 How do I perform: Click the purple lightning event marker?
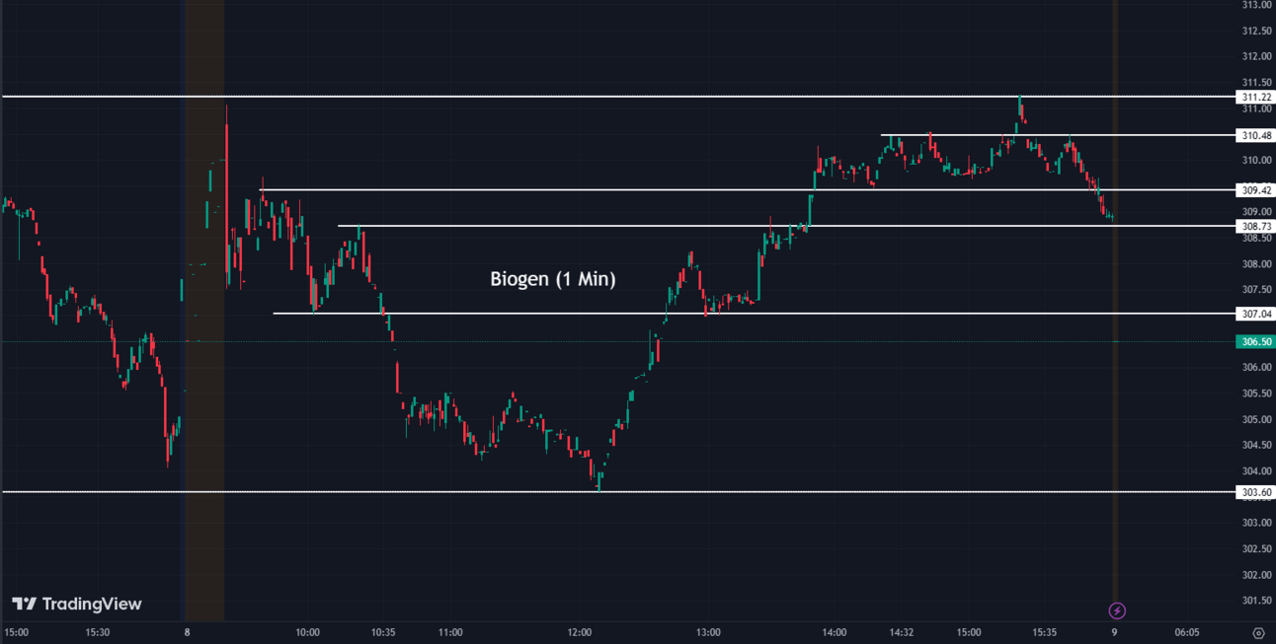1118,610
